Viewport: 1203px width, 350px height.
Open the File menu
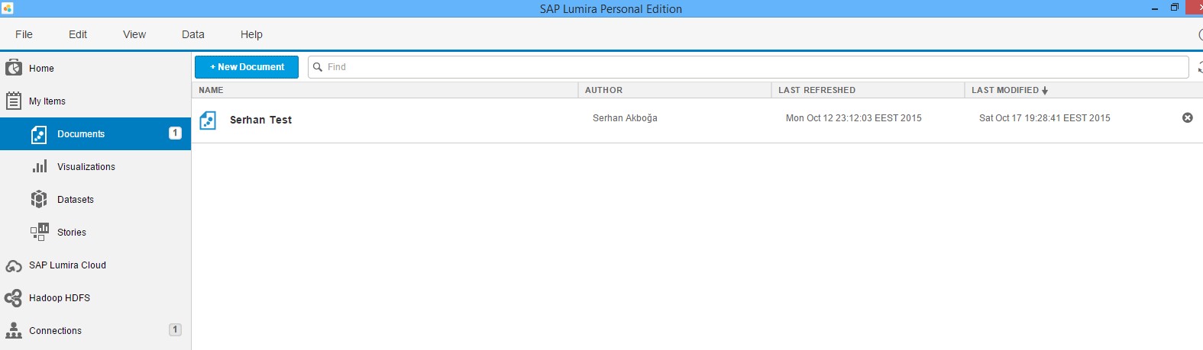[x=24, y=34]
